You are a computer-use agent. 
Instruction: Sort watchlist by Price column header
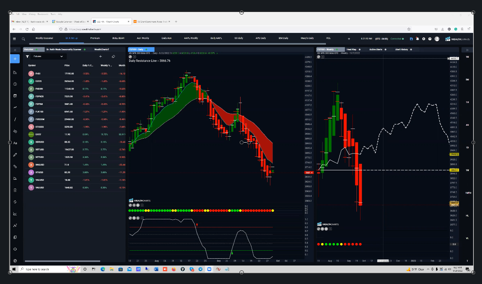[x=67, y=65]
